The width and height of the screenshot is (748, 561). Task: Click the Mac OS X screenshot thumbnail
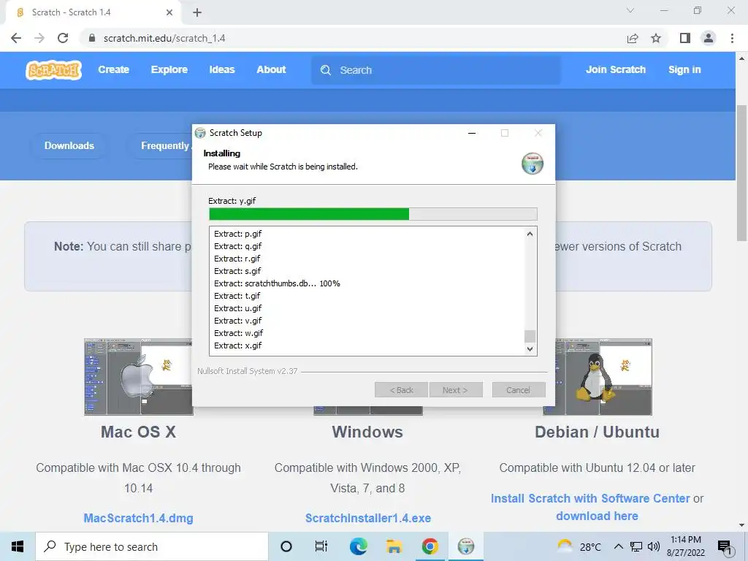[138, 377]
